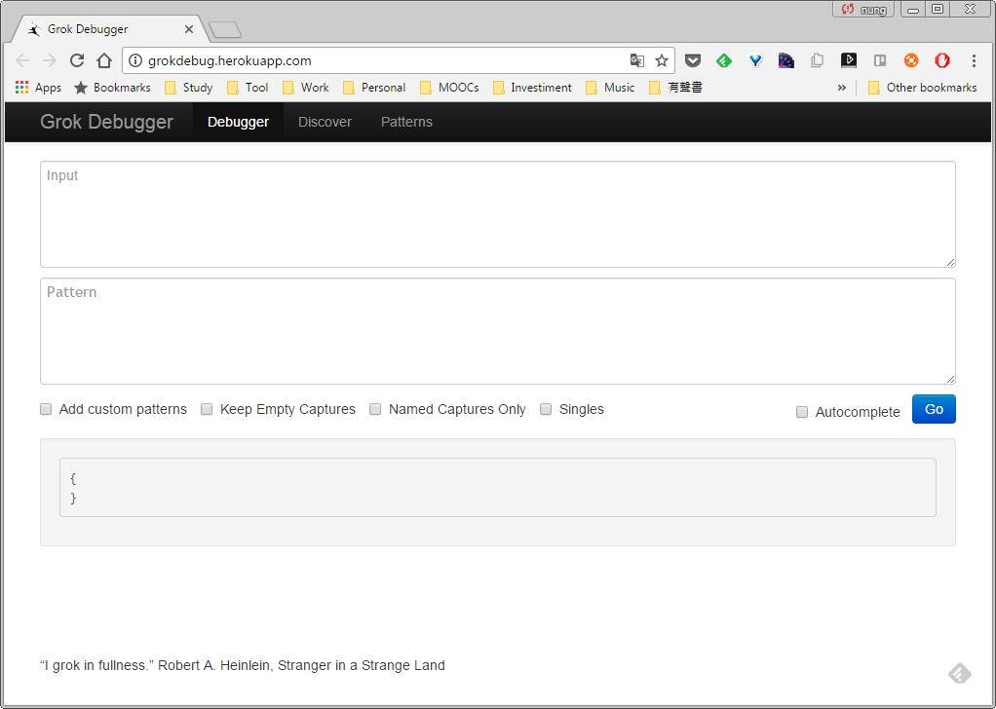996x709 pixels.
Task: Click into the Pattern text area
Action: pos(498,331)
